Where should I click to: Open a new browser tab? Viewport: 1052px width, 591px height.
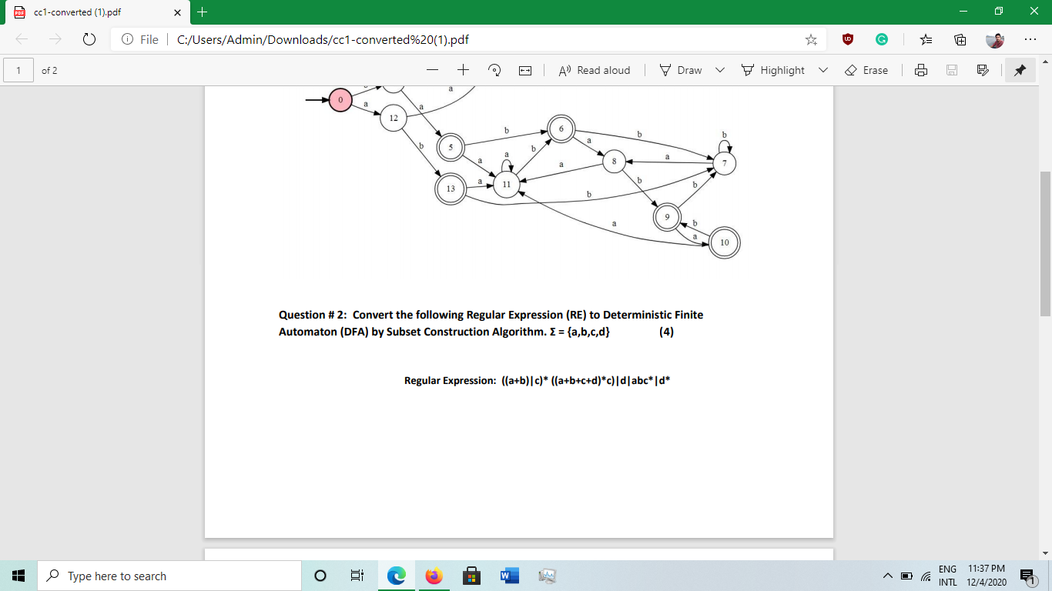202,12
